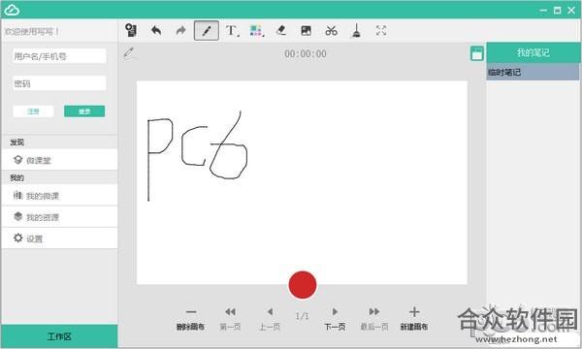Go to 下一页 next page

pos(335,319)
